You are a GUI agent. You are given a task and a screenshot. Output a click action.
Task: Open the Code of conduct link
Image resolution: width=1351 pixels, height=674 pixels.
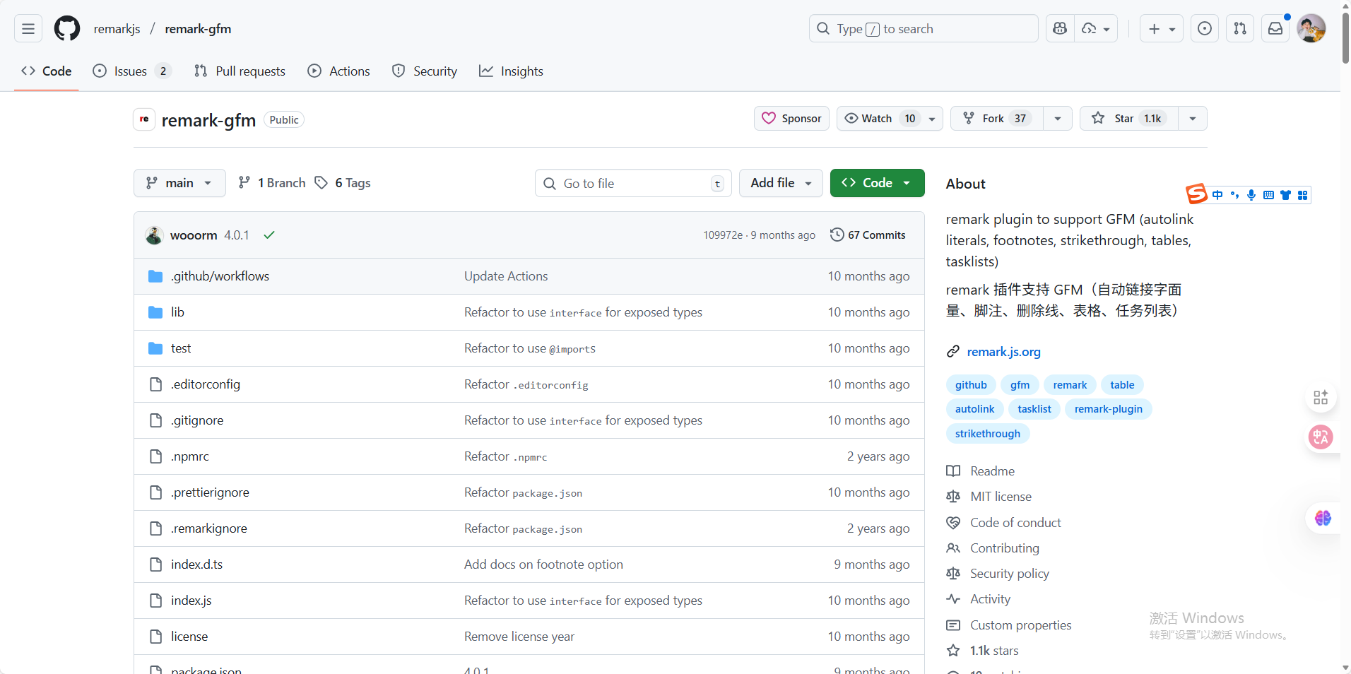click(x=1015, y=523)
